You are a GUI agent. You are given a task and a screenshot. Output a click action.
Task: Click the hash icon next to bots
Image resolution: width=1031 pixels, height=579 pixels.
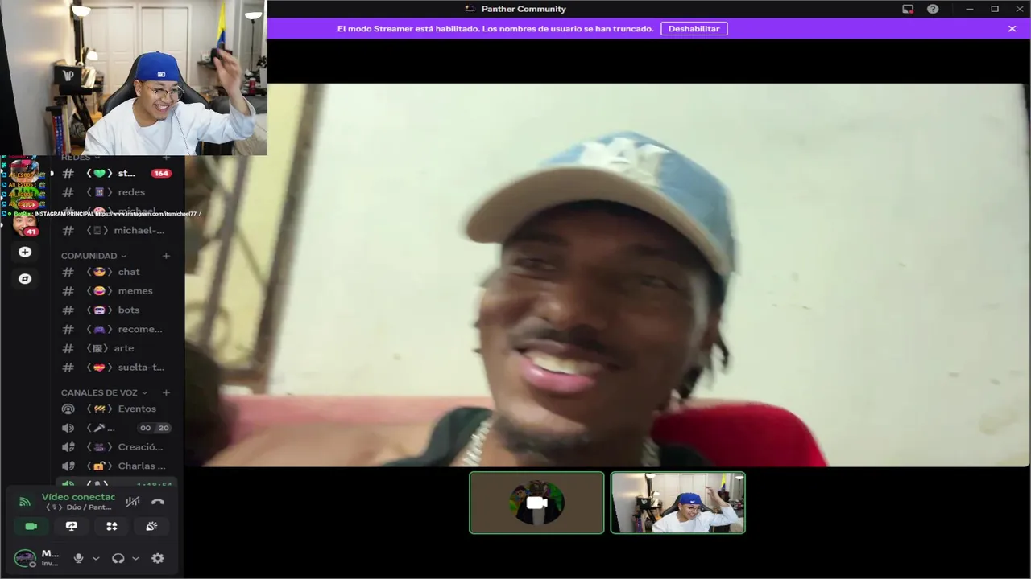(x=68, y=310)
